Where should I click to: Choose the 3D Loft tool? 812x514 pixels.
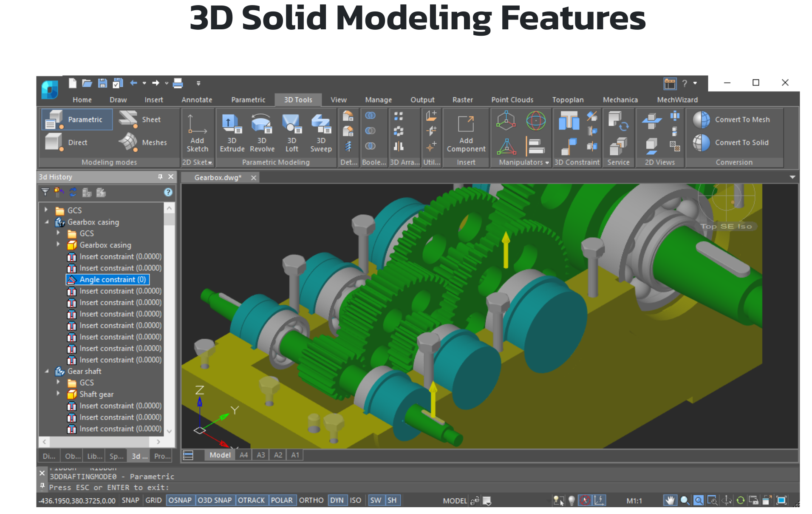point(291,133)
